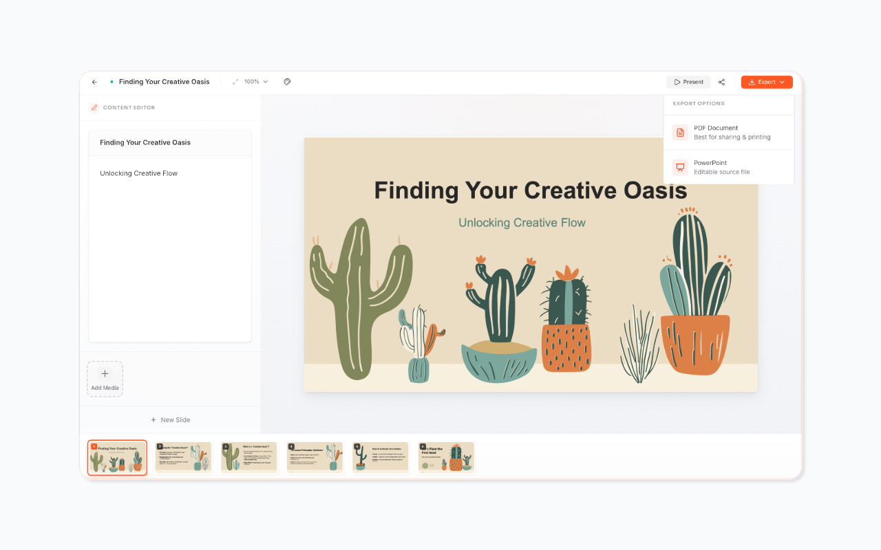Click the fit-to-screen expand arrows icon
Image resolution: width=881 pixels, height=550 pixels.
click(235, 82)
